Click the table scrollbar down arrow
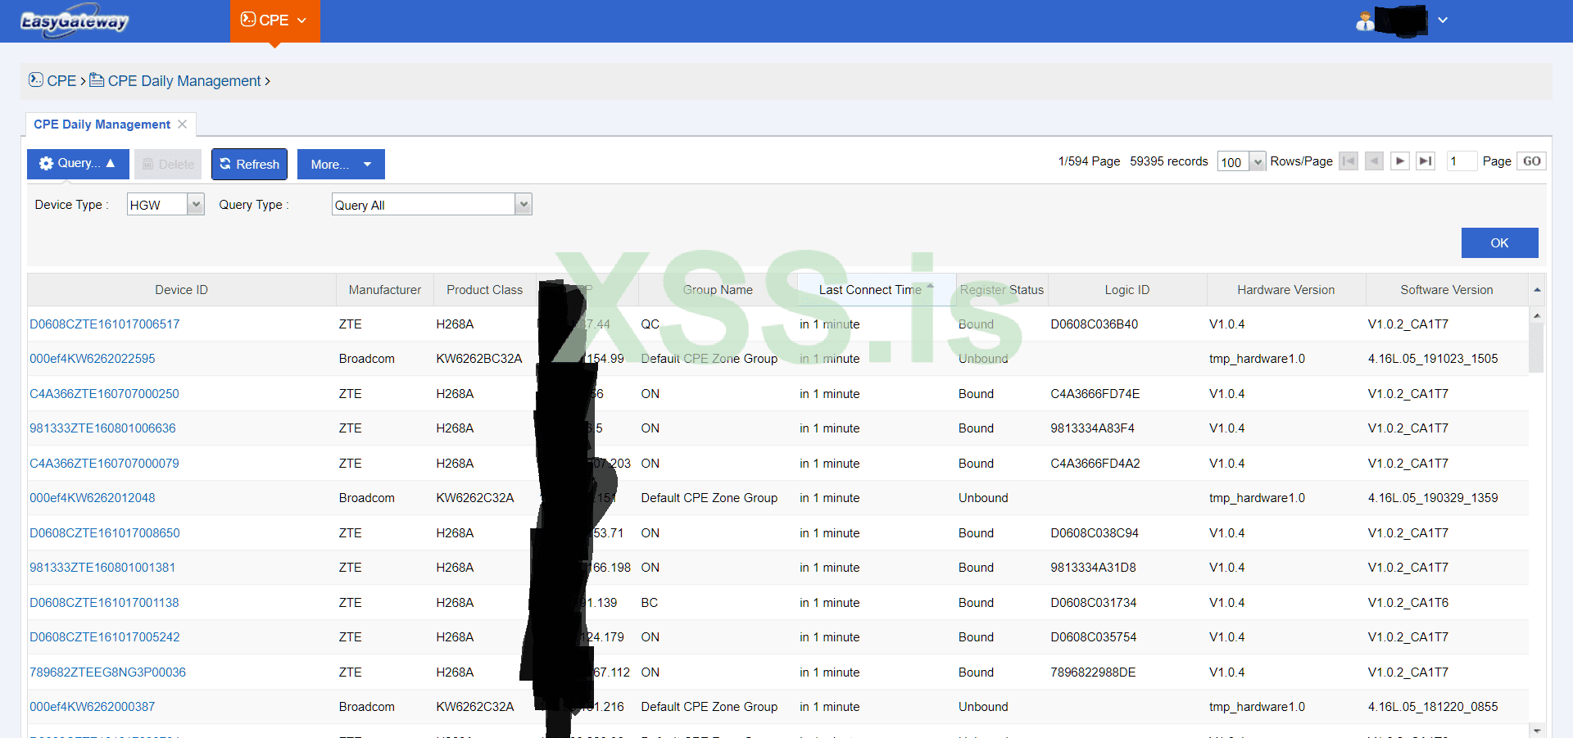 click(1537, 731)
